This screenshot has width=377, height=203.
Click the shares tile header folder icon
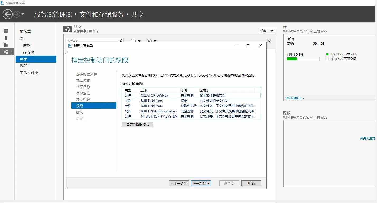pos(67,29)
